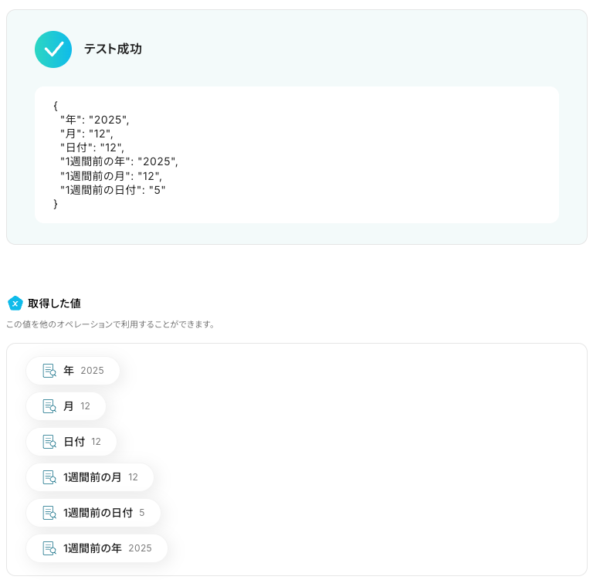Select the 1週間前の年 label text
This screenshot has height=580, width=593.
(x=93, y=548)
